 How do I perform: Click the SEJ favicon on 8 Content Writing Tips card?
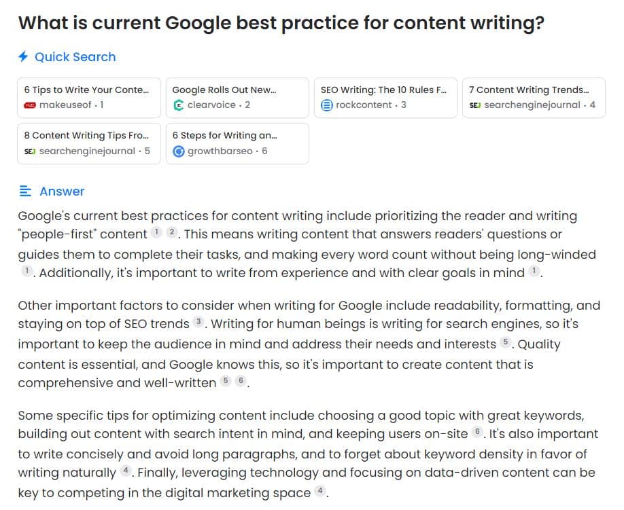30,151
